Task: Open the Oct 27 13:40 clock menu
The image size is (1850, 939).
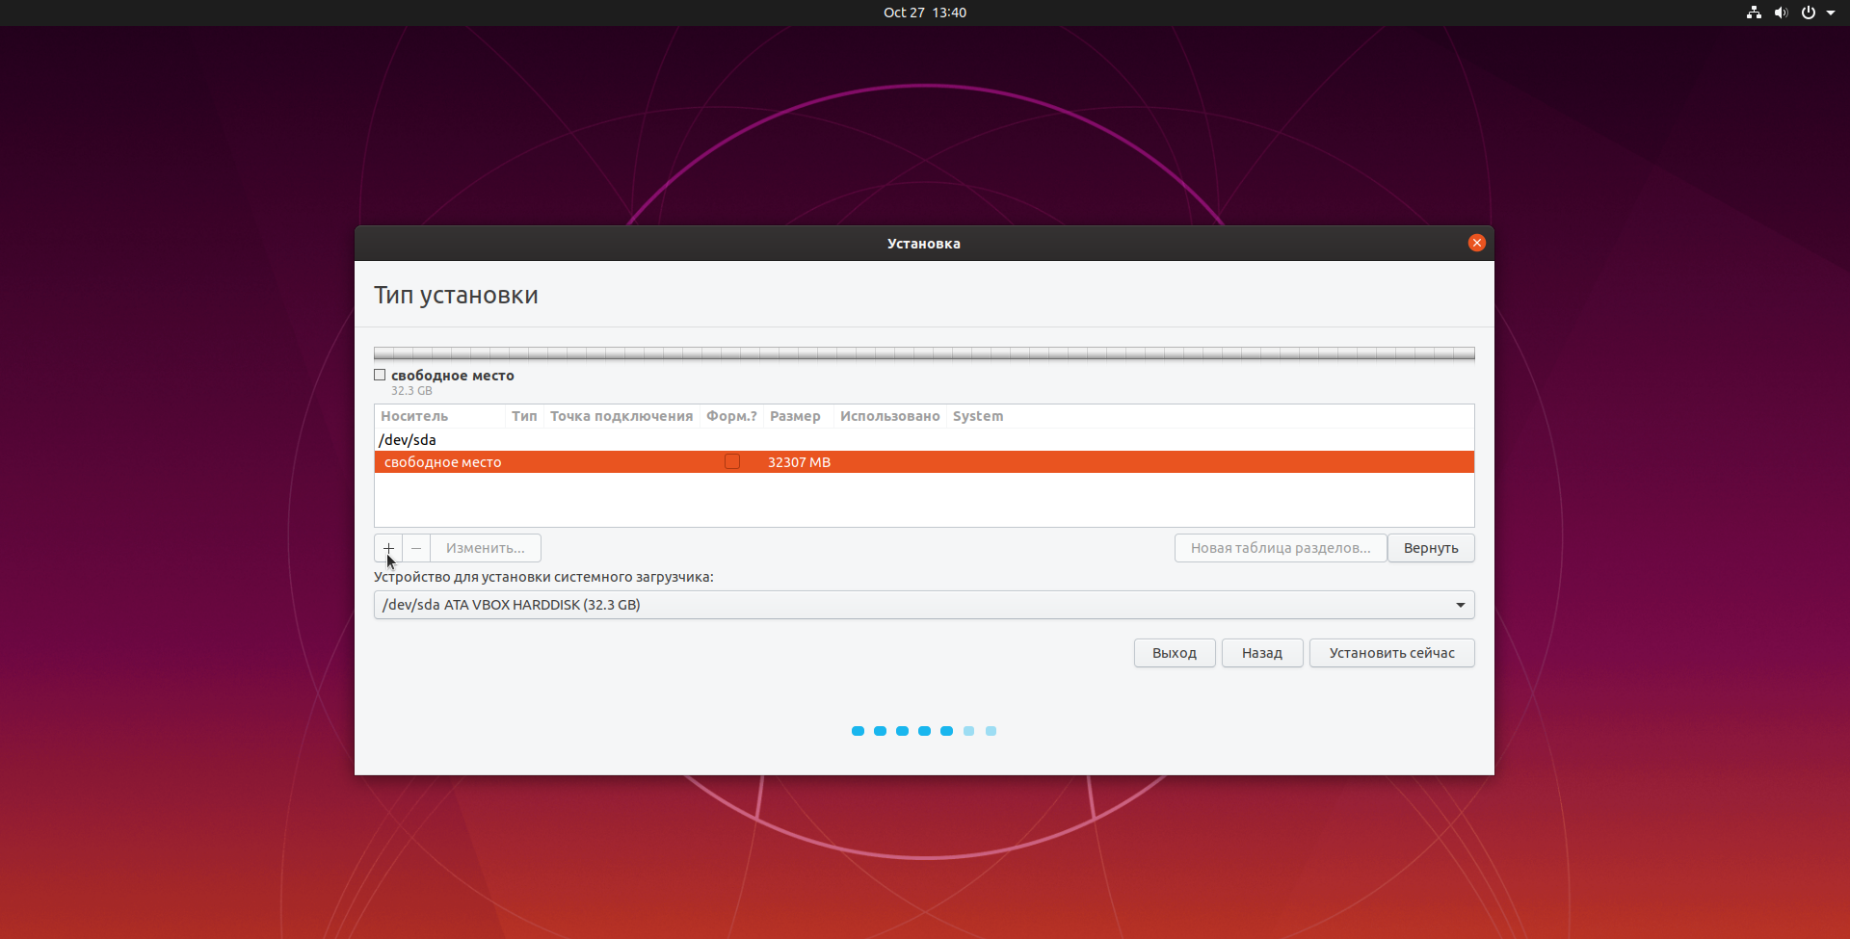Action: click(925, 13)
